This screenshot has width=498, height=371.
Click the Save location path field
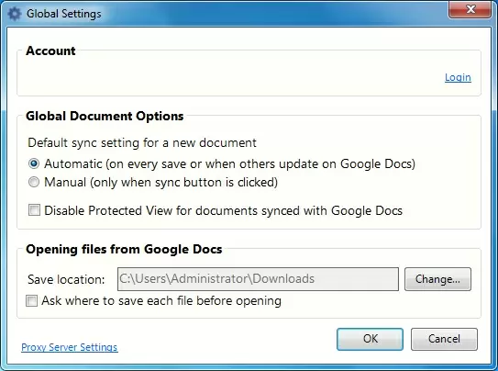click(x=258, y=279)
